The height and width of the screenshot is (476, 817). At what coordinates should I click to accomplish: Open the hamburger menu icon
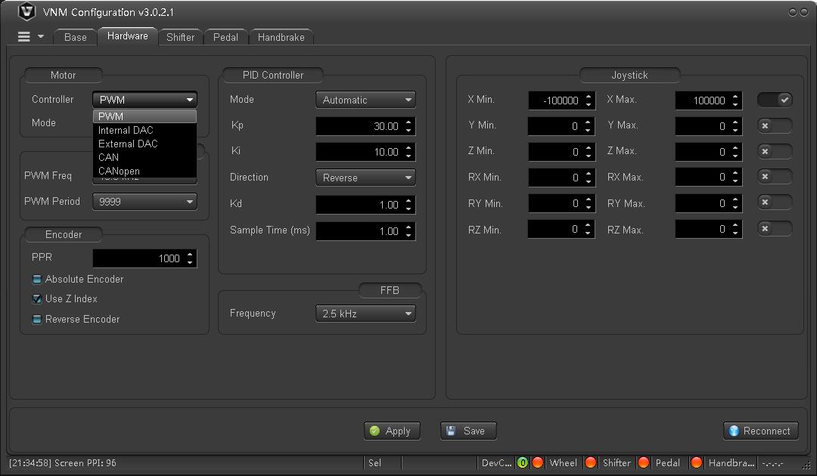[24, 37]
